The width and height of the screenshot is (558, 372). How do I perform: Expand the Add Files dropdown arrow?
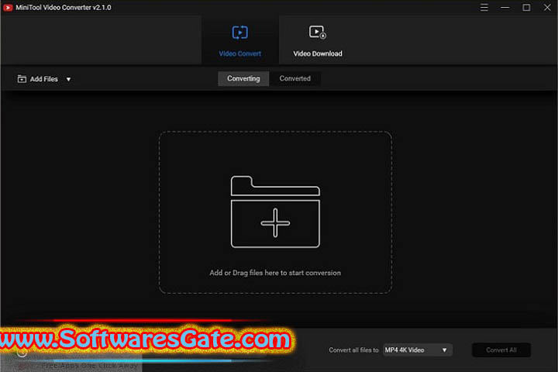(x=68, y=79)
